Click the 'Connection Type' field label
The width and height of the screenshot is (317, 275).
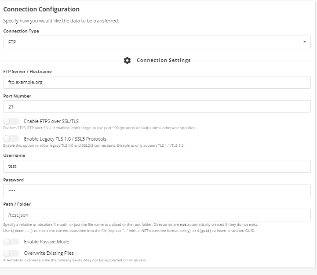click(21, 31)
